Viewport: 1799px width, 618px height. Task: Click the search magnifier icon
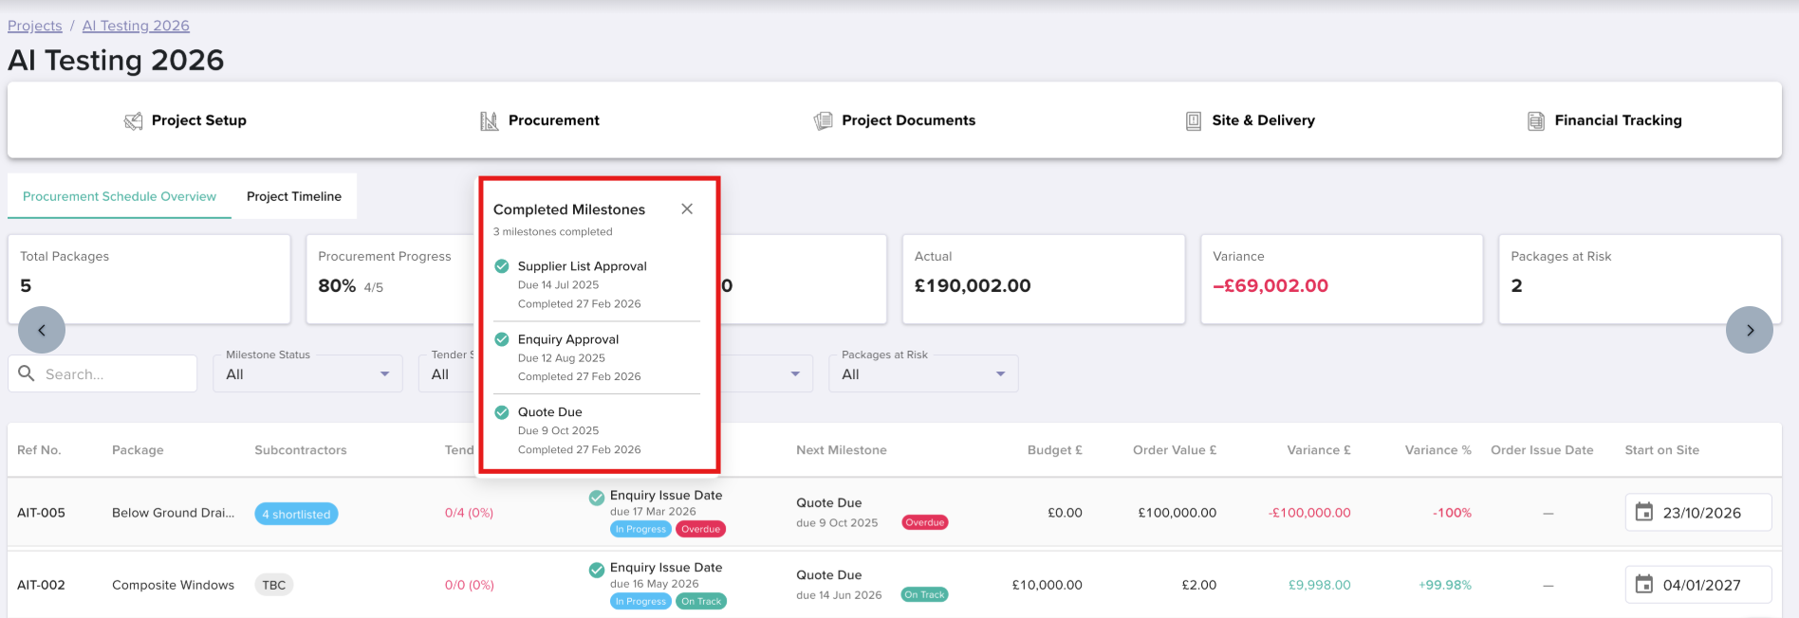pos(27,373)
